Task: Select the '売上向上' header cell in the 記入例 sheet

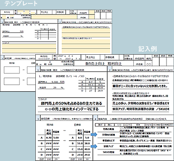Action: (x=91, y=57)
